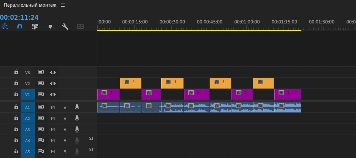Screen dimensions: 356x158
Task: Enable voice-over record on A1
Action: click(77, 107)
